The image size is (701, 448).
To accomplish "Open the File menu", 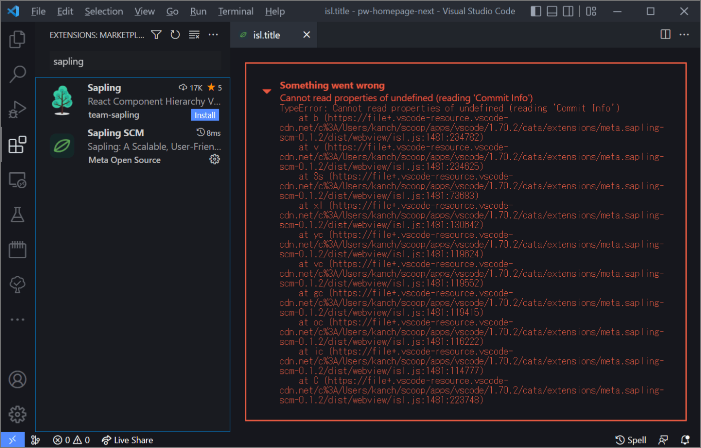I will (38, 11).
